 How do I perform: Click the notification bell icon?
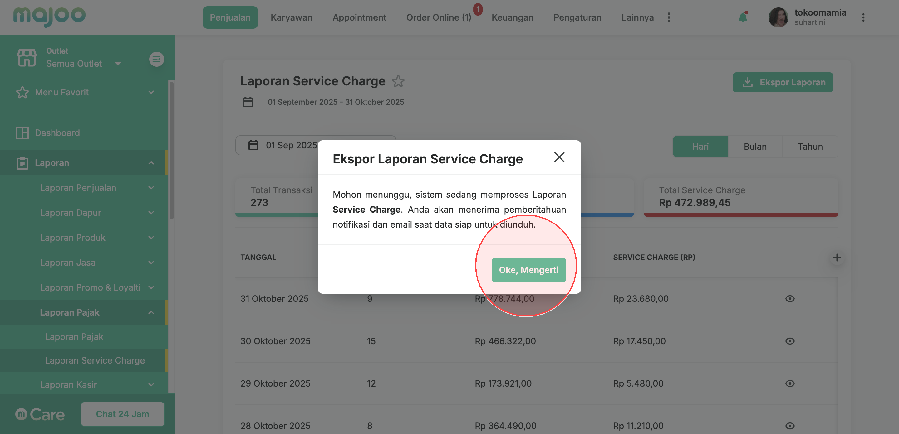[743, 17]
